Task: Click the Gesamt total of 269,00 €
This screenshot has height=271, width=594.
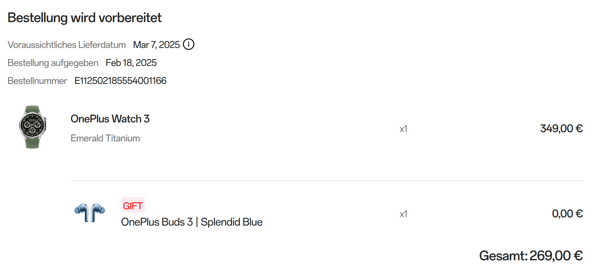Action: 531,256
